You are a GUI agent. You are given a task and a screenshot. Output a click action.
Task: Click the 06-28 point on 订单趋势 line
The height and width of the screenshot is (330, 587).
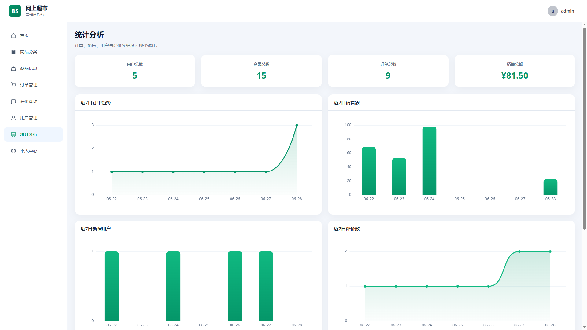coord(297,125)
